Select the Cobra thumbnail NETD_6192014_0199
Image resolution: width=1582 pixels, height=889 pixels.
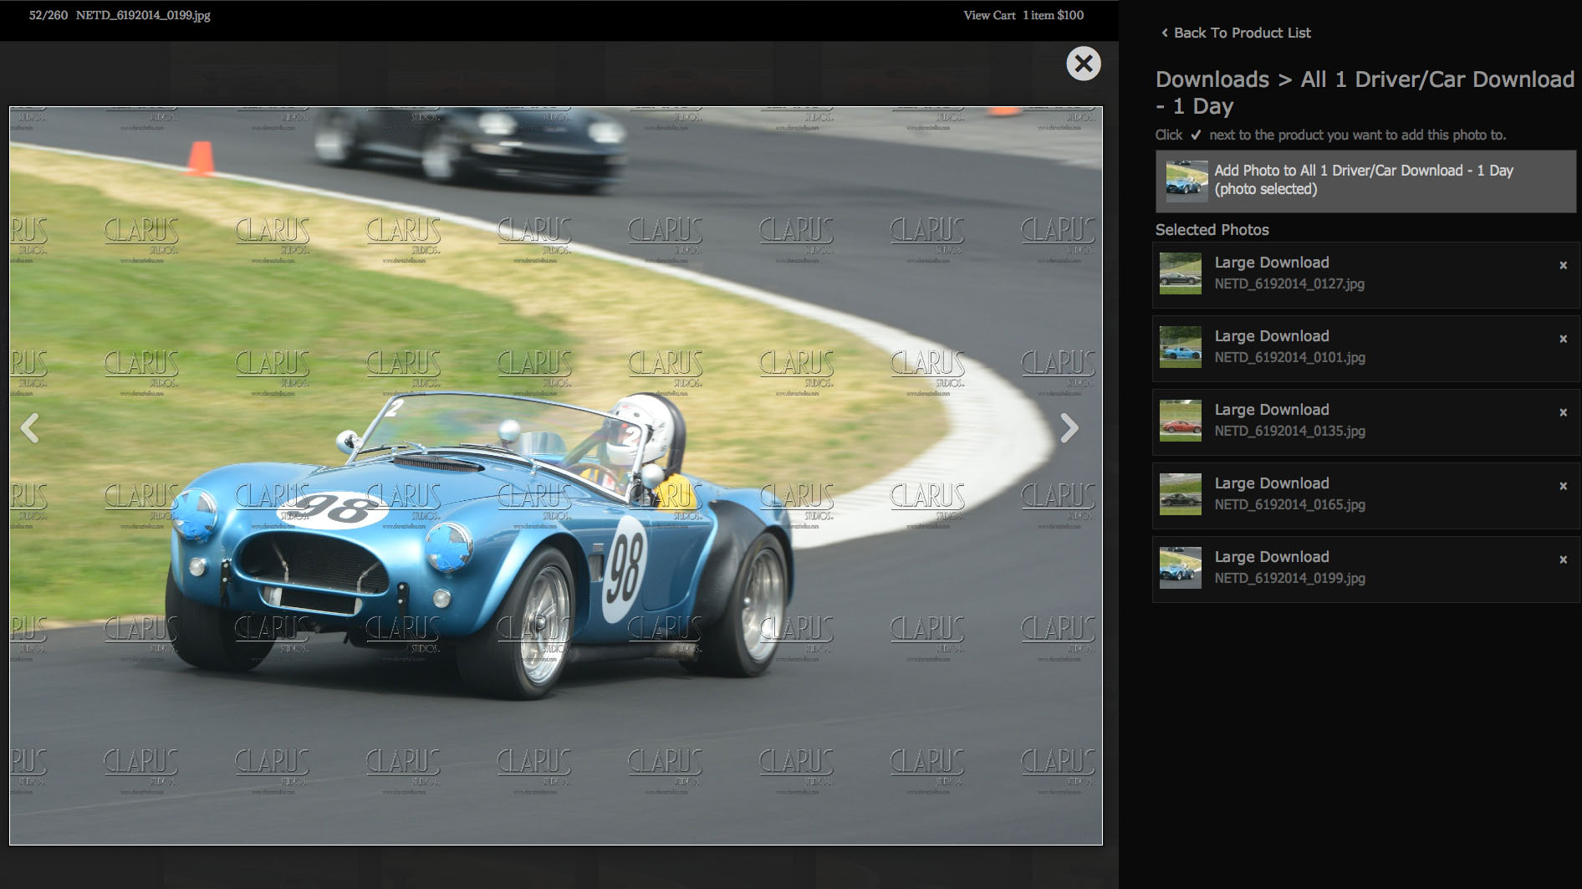click(1180, 568)
